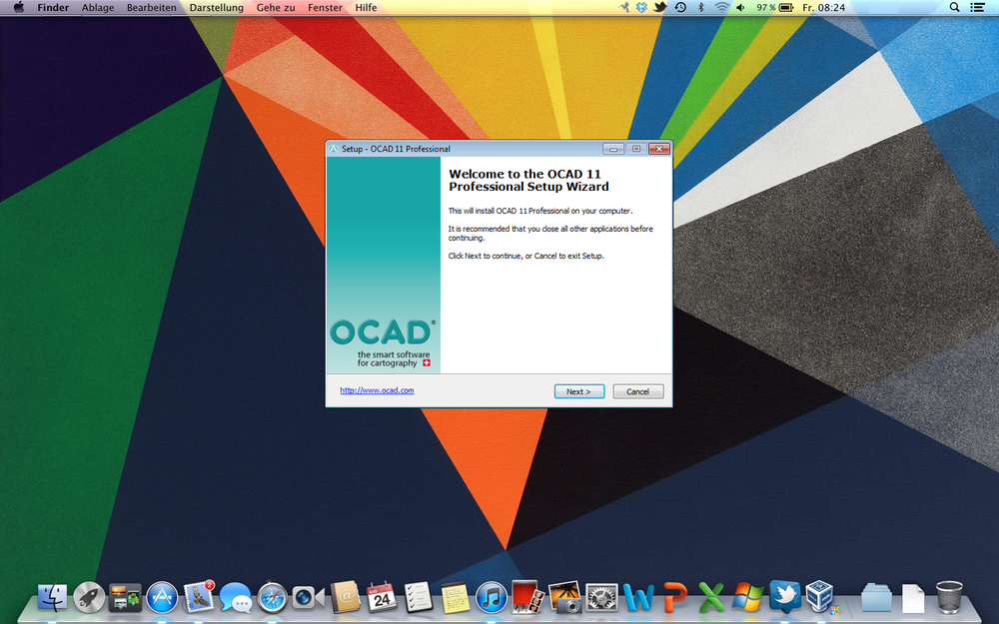Maximize the Setup - OCAD 11 Professional window
This screenshot has height=624, width=999.
click(635, 149)
